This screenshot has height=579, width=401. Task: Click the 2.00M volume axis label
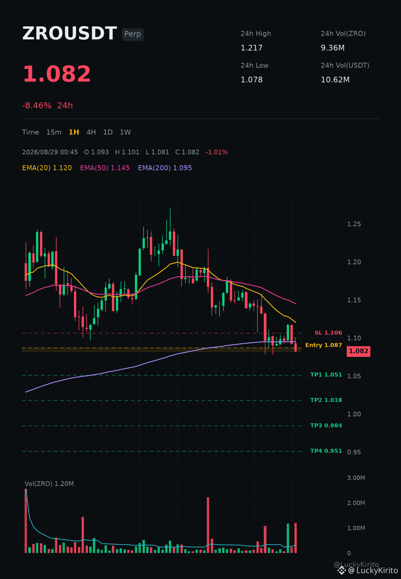(x=356, y=503)
